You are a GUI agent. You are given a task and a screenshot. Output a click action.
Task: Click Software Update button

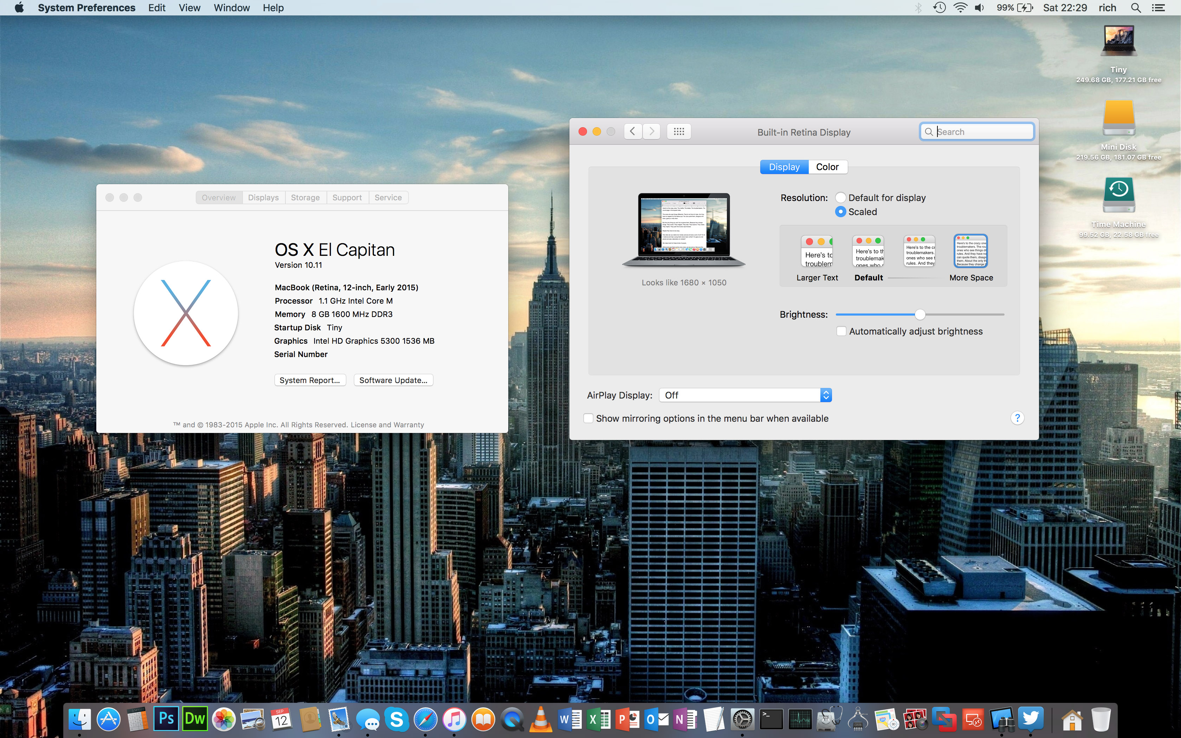click(393, 380)
